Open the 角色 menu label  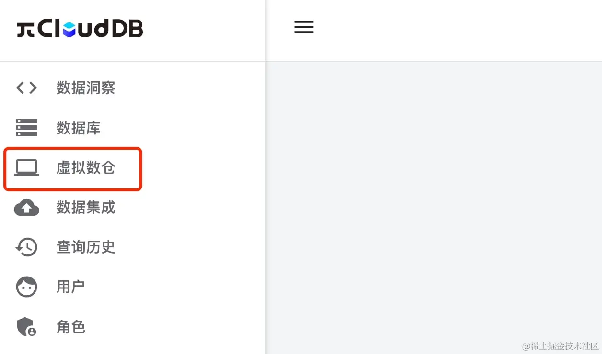[71, 327]
